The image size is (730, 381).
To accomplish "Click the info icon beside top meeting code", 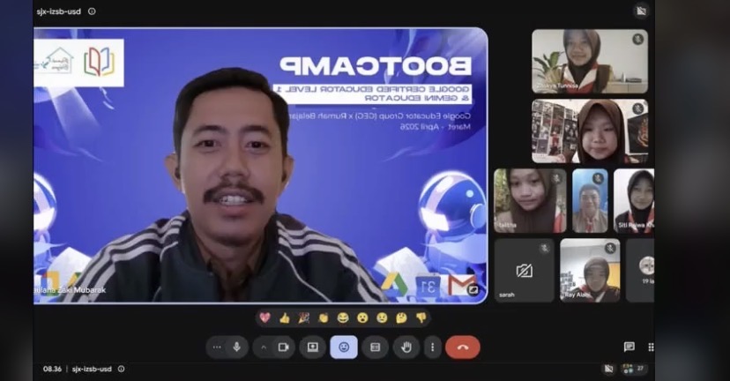I will (92, 11).
